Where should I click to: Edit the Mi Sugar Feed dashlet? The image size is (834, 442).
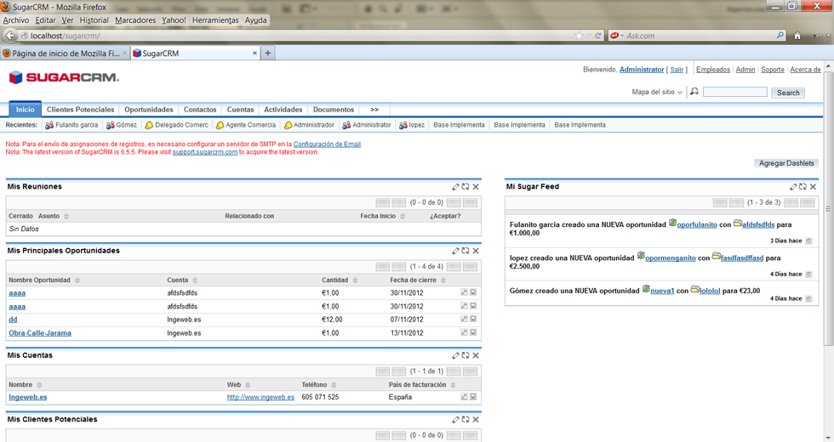click(x=793, y=186)
